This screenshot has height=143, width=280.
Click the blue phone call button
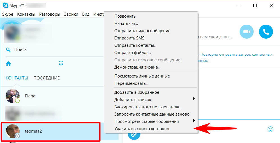(266, 32)
